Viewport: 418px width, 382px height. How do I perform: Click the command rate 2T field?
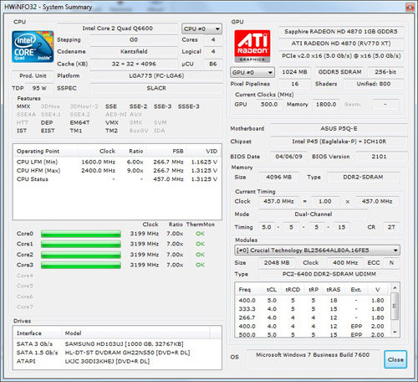coord(391,227)
